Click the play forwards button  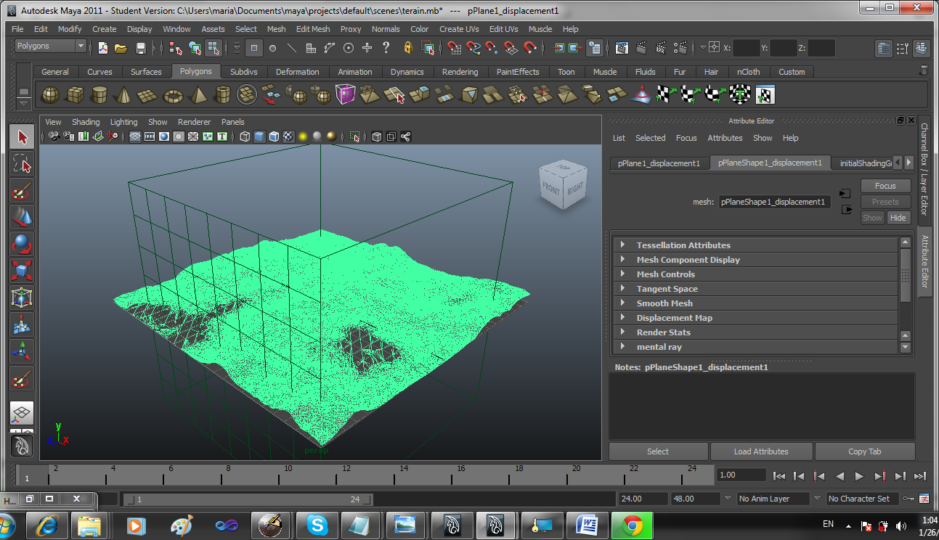[859, 476]
